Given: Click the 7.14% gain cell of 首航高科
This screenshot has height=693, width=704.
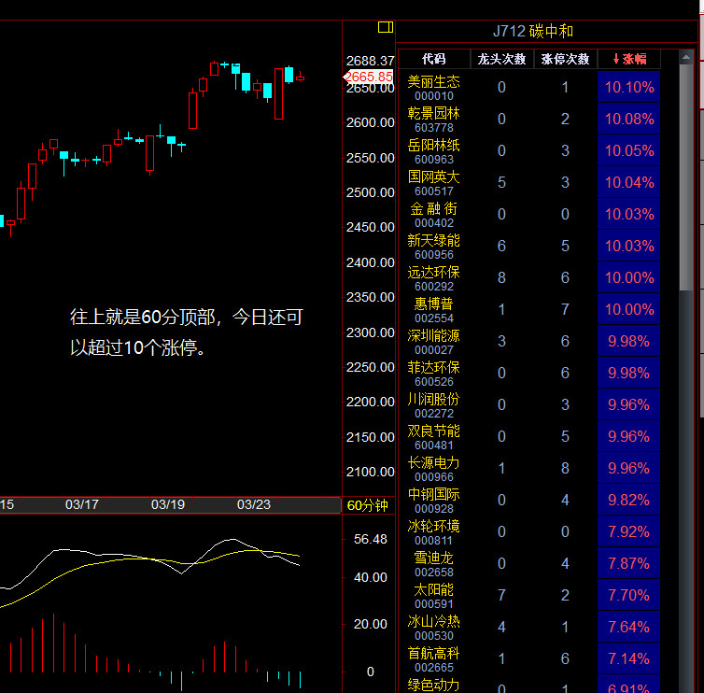Looking at the screenshot, I should [629, 658].
